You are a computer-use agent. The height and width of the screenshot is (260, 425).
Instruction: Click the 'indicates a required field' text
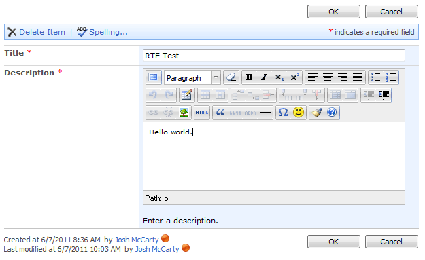pos(374,32)
